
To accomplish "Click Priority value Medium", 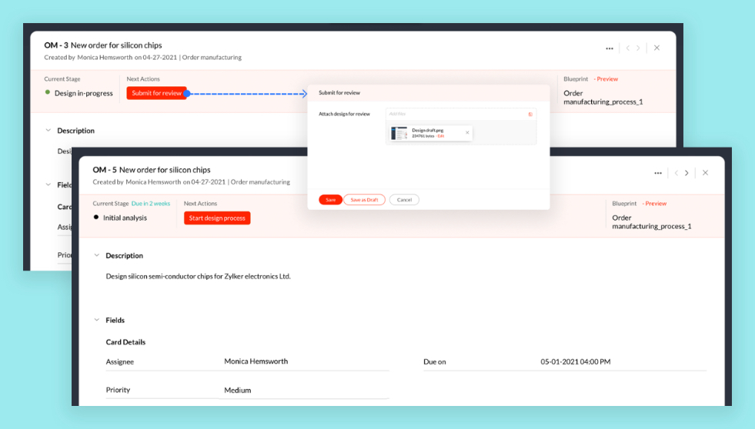I will coord(237,390).
